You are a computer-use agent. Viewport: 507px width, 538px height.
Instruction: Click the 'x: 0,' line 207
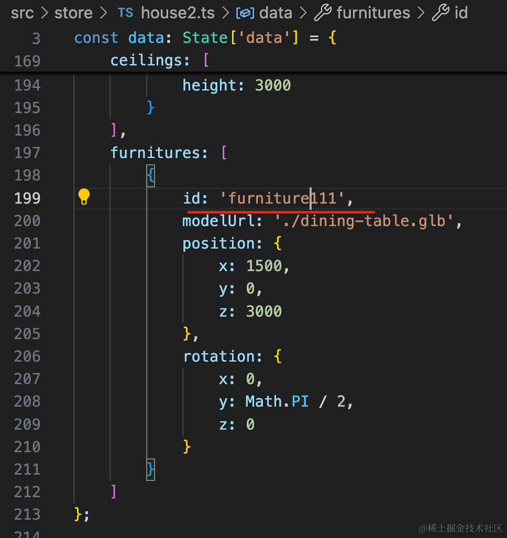tap(240, 379)
